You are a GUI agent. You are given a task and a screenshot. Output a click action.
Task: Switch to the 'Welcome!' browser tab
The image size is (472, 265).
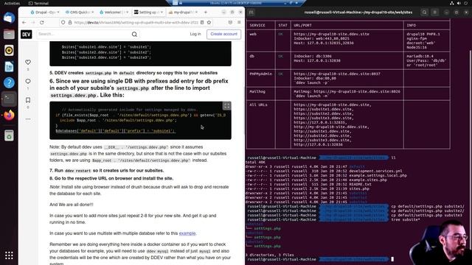click(x=114, y=13)
